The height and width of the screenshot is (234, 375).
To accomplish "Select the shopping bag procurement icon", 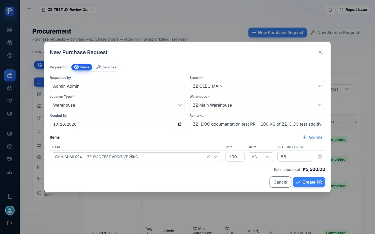I will click(x=10, y=75).
